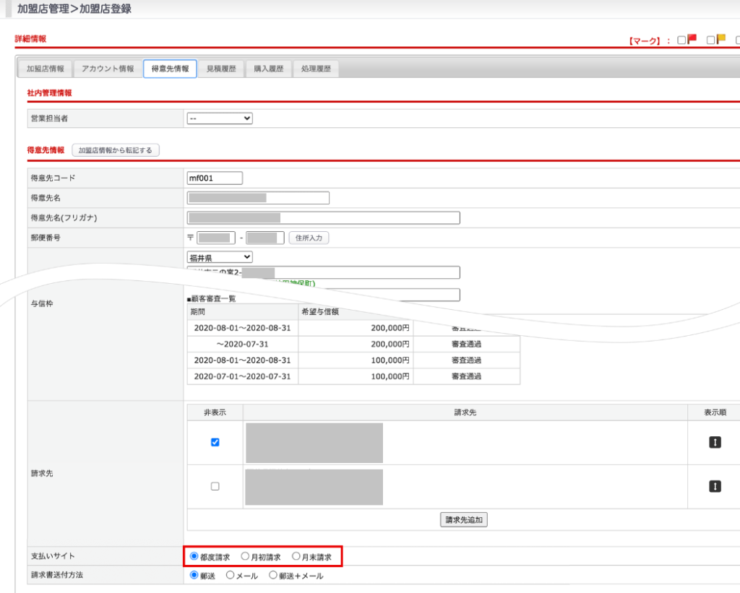Check the red flag mark checkbox
Screen dimensions: 740x593
pyautogui.click(x=681, y=40)
